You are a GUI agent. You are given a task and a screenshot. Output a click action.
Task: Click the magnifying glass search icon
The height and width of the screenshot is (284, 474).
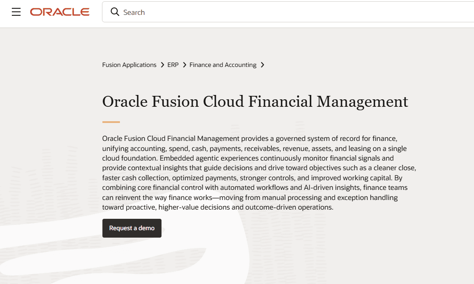tap(115, 12)
